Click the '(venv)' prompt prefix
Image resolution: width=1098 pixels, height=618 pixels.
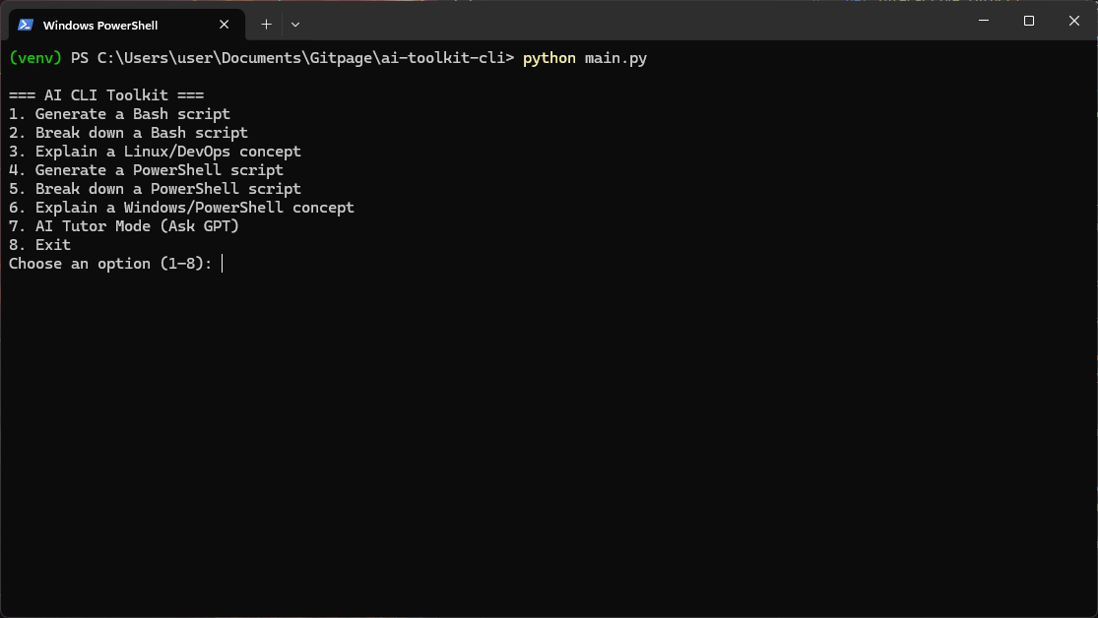click(35, 58)
